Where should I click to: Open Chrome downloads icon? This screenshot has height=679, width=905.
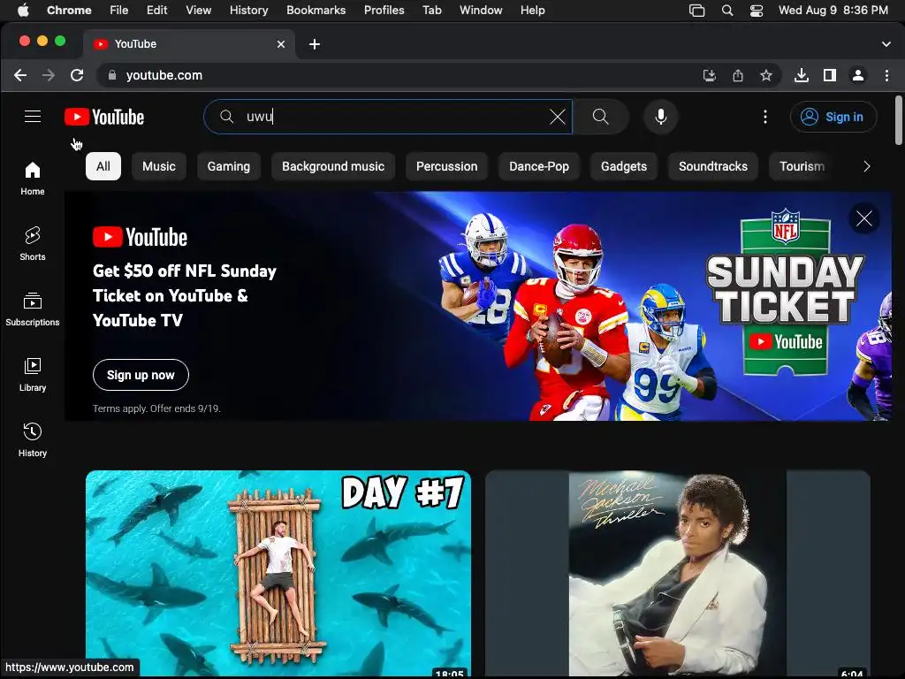tap(801, 75)
